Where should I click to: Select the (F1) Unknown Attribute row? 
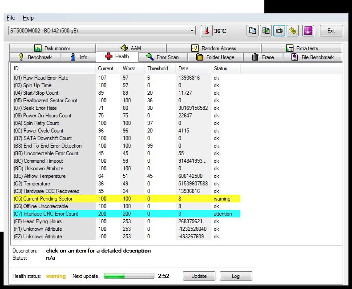point(127,229)
